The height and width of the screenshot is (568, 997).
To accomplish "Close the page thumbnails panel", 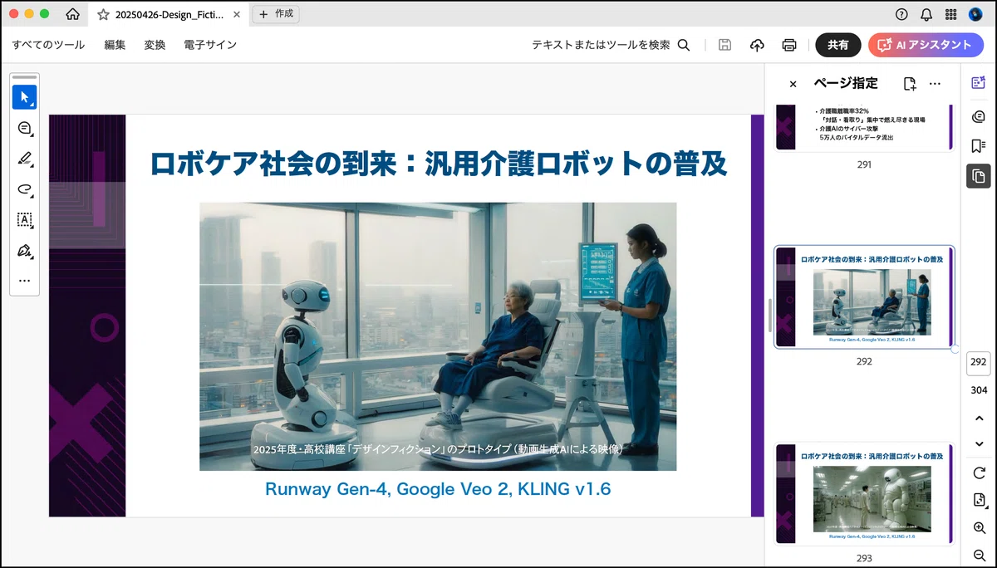I will [x=793, y=84].
